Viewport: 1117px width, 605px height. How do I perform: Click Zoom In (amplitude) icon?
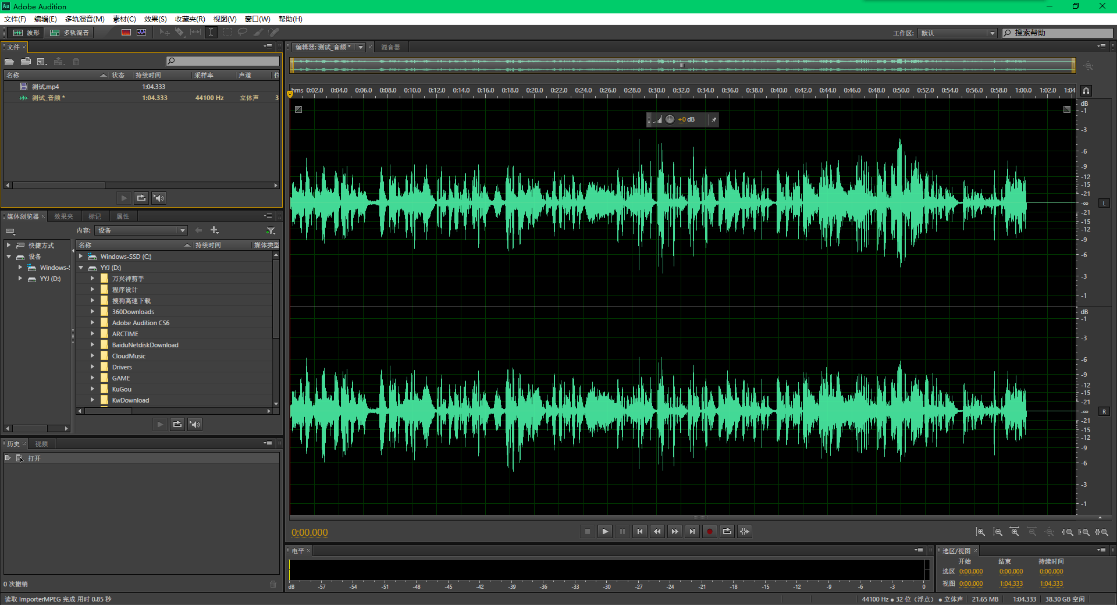980,532
